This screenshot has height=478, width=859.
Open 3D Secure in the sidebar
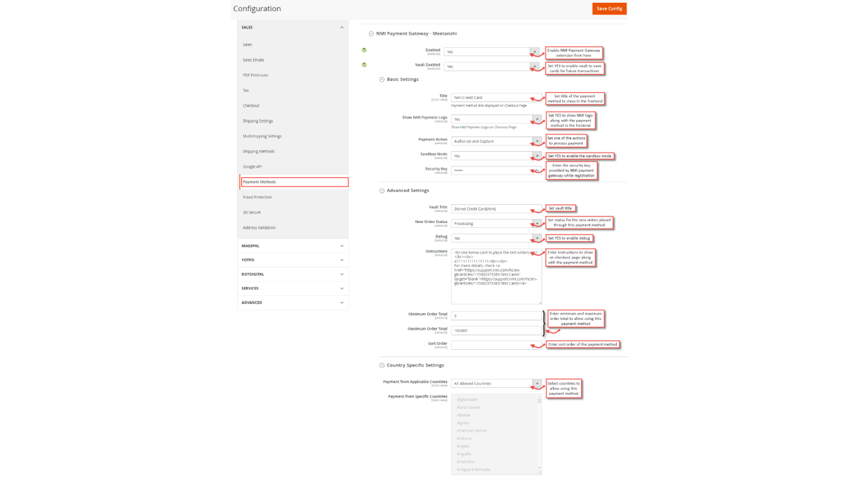(252, 213)
